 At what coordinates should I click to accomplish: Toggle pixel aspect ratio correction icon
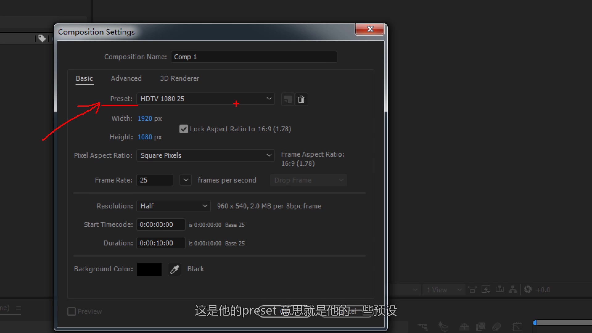[x=472, y=290]
